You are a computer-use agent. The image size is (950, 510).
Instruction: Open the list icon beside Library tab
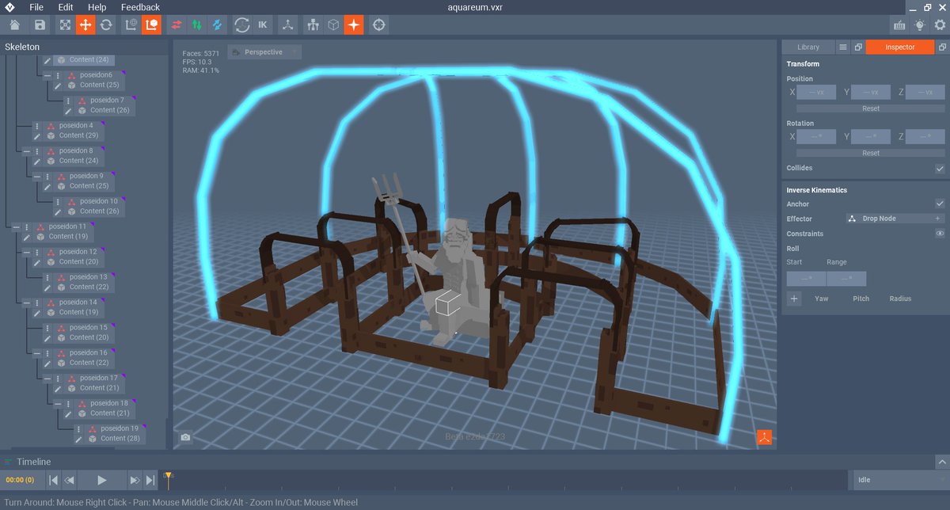[843, 48]
